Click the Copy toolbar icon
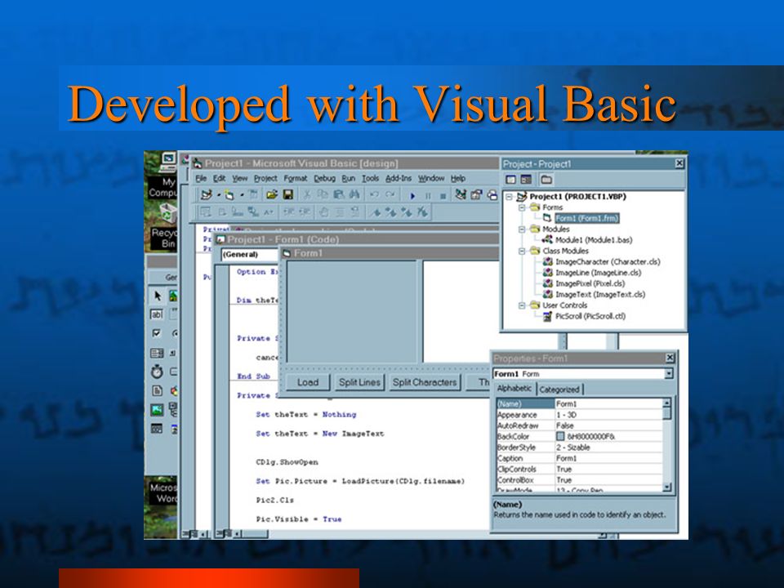The width and height of the screenshot is (784, 588). coord(323,194)
